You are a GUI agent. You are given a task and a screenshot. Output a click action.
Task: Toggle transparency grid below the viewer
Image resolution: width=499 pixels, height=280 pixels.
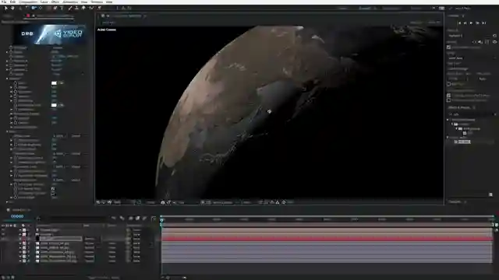click(x=208, y=202)
